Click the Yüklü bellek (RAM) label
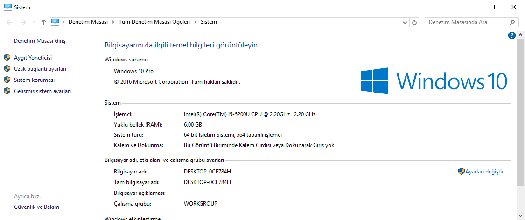The image size is (525, 220). 138,125
